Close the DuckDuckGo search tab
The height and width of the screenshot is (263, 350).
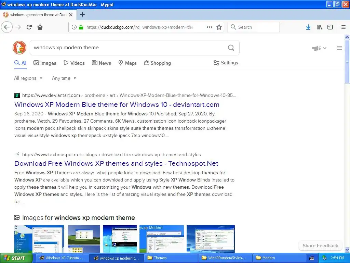[71, 15]
